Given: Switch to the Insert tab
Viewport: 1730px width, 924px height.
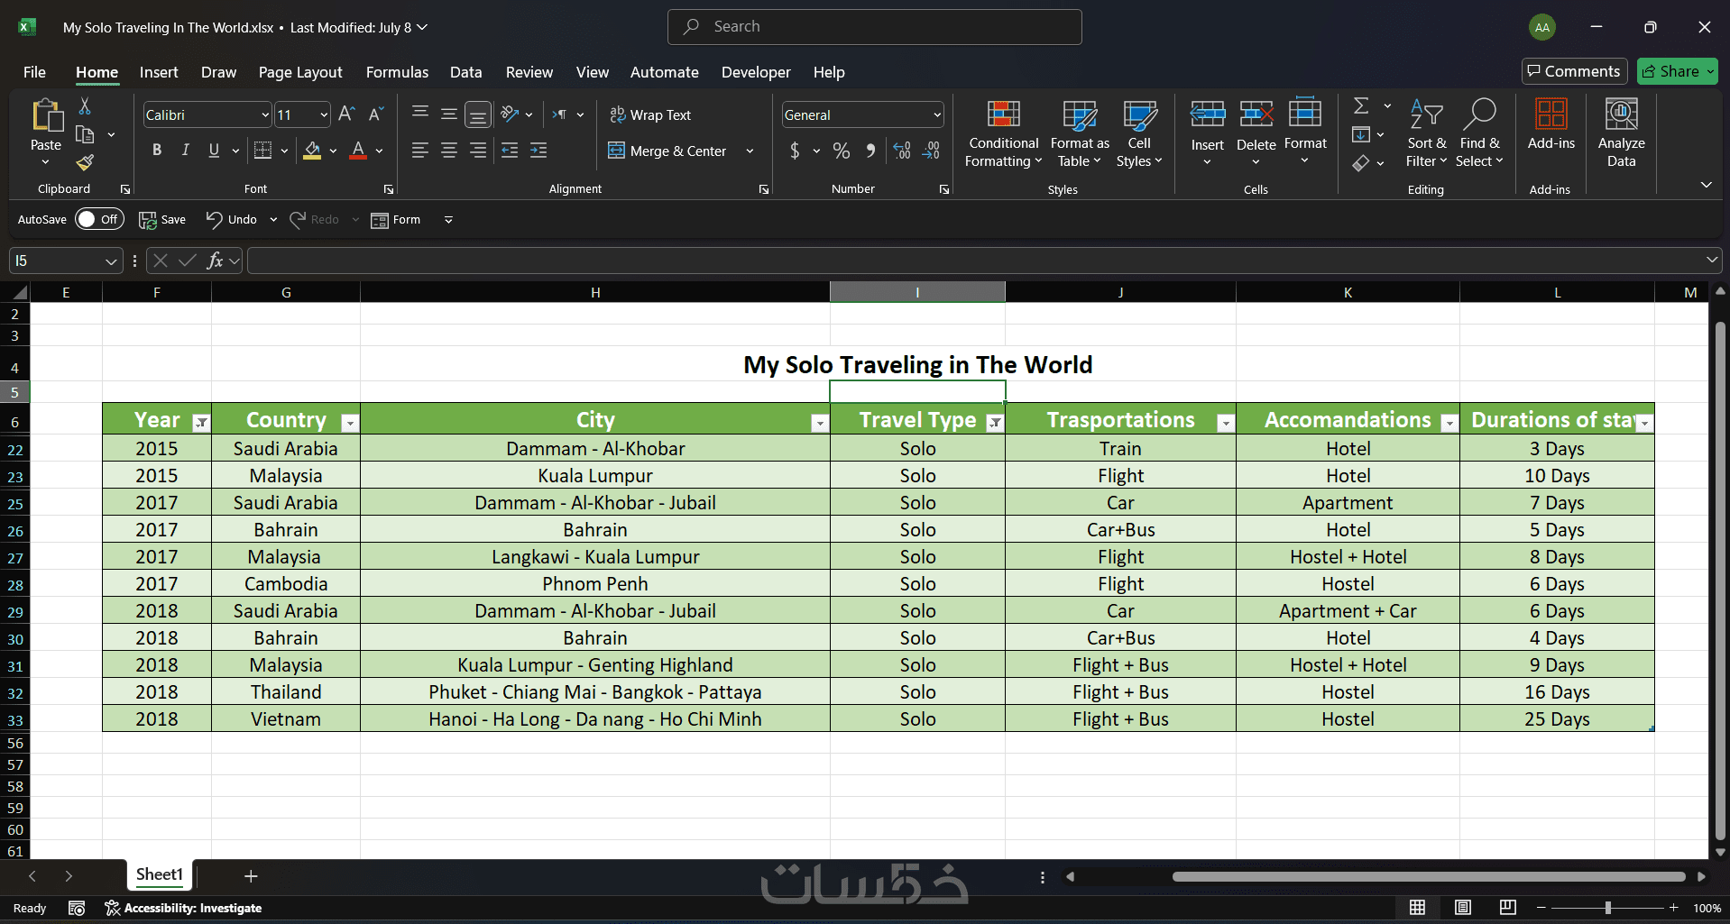Looking at the screenshot, I should 159,72.
